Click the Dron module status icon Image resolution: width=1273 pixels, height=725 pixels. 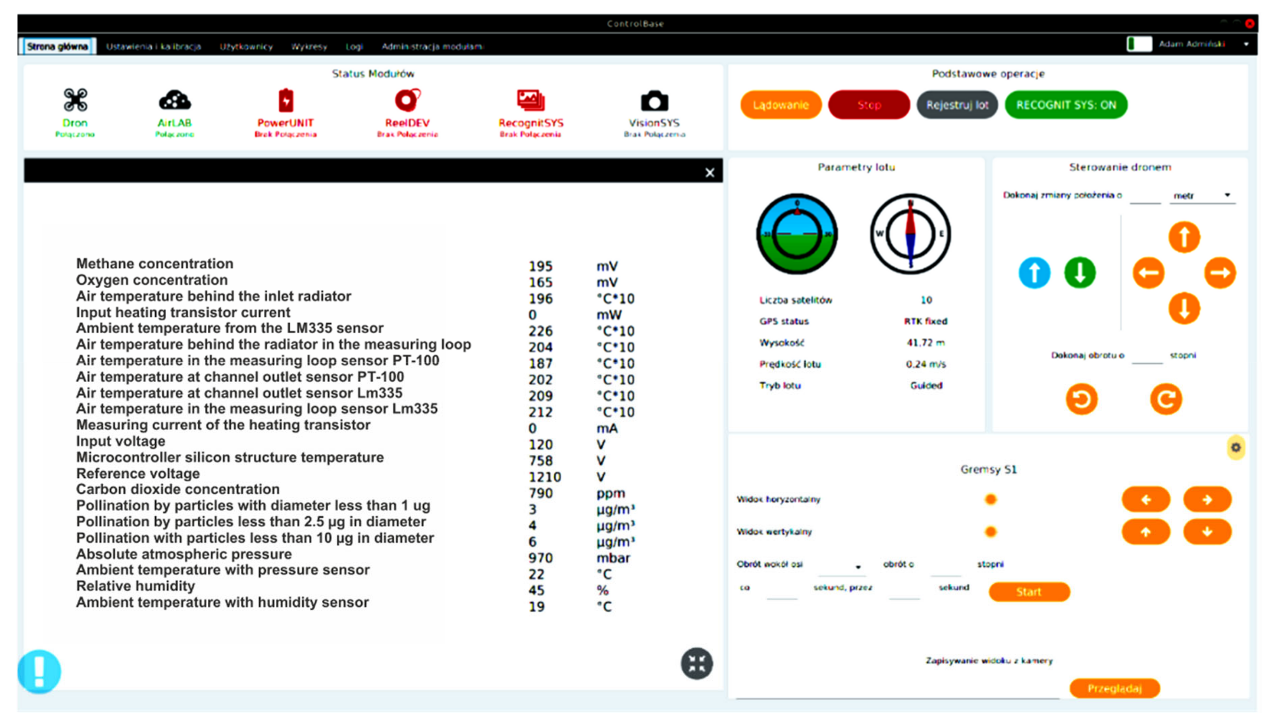[75, 99]
